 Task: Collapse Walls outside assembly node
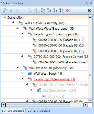point(13,22)
